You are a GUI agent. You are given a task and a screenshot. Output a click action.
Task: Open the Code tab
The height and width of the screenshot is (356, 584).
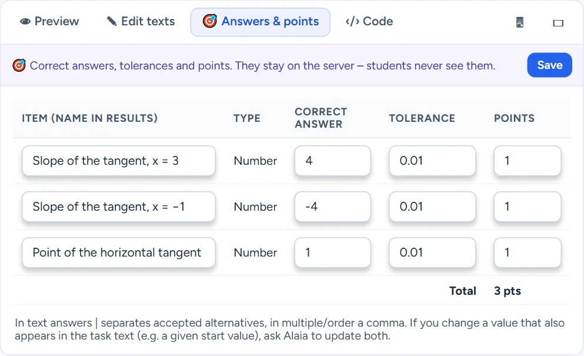pos(369,22)
